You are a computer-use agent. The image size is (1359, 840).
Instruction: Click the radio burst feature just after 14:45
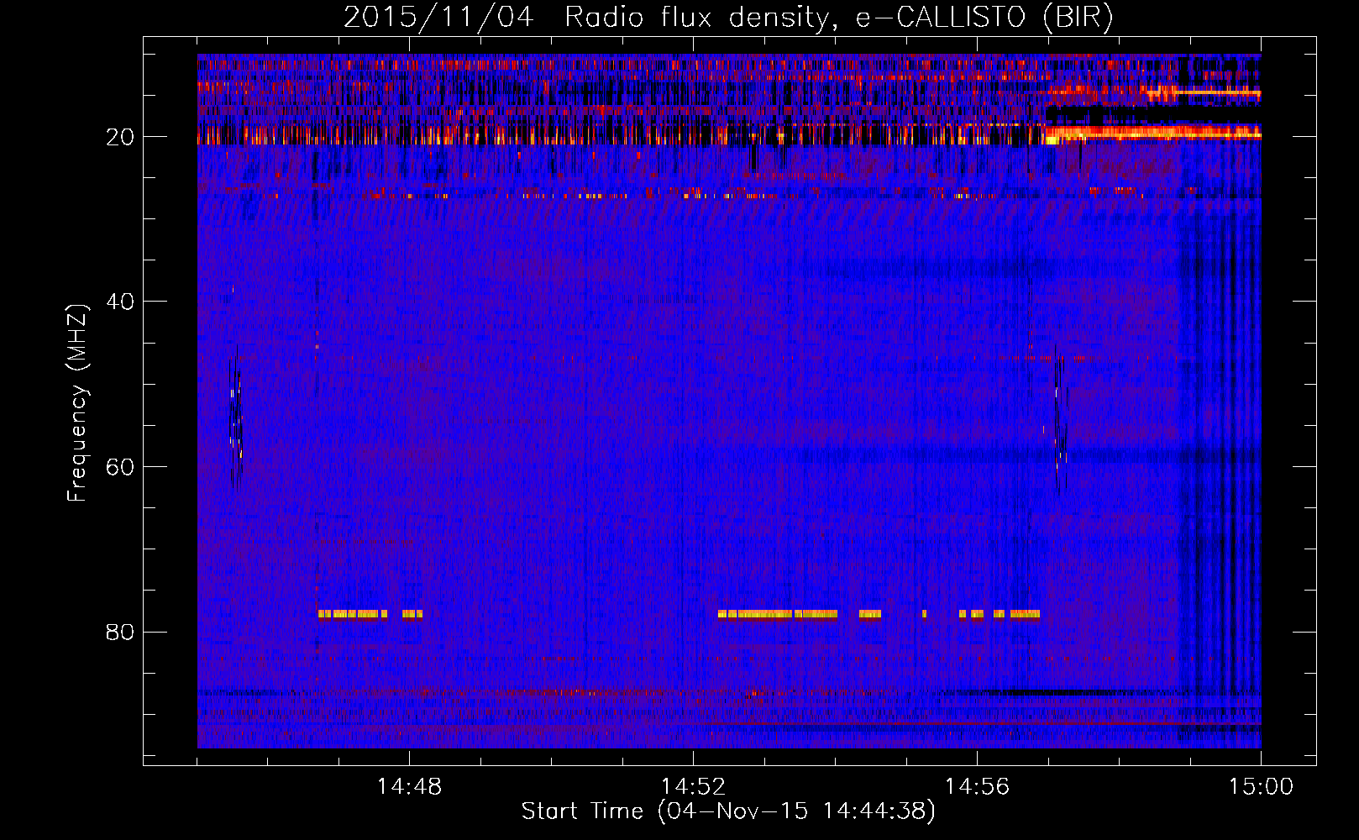click(236, 417)
